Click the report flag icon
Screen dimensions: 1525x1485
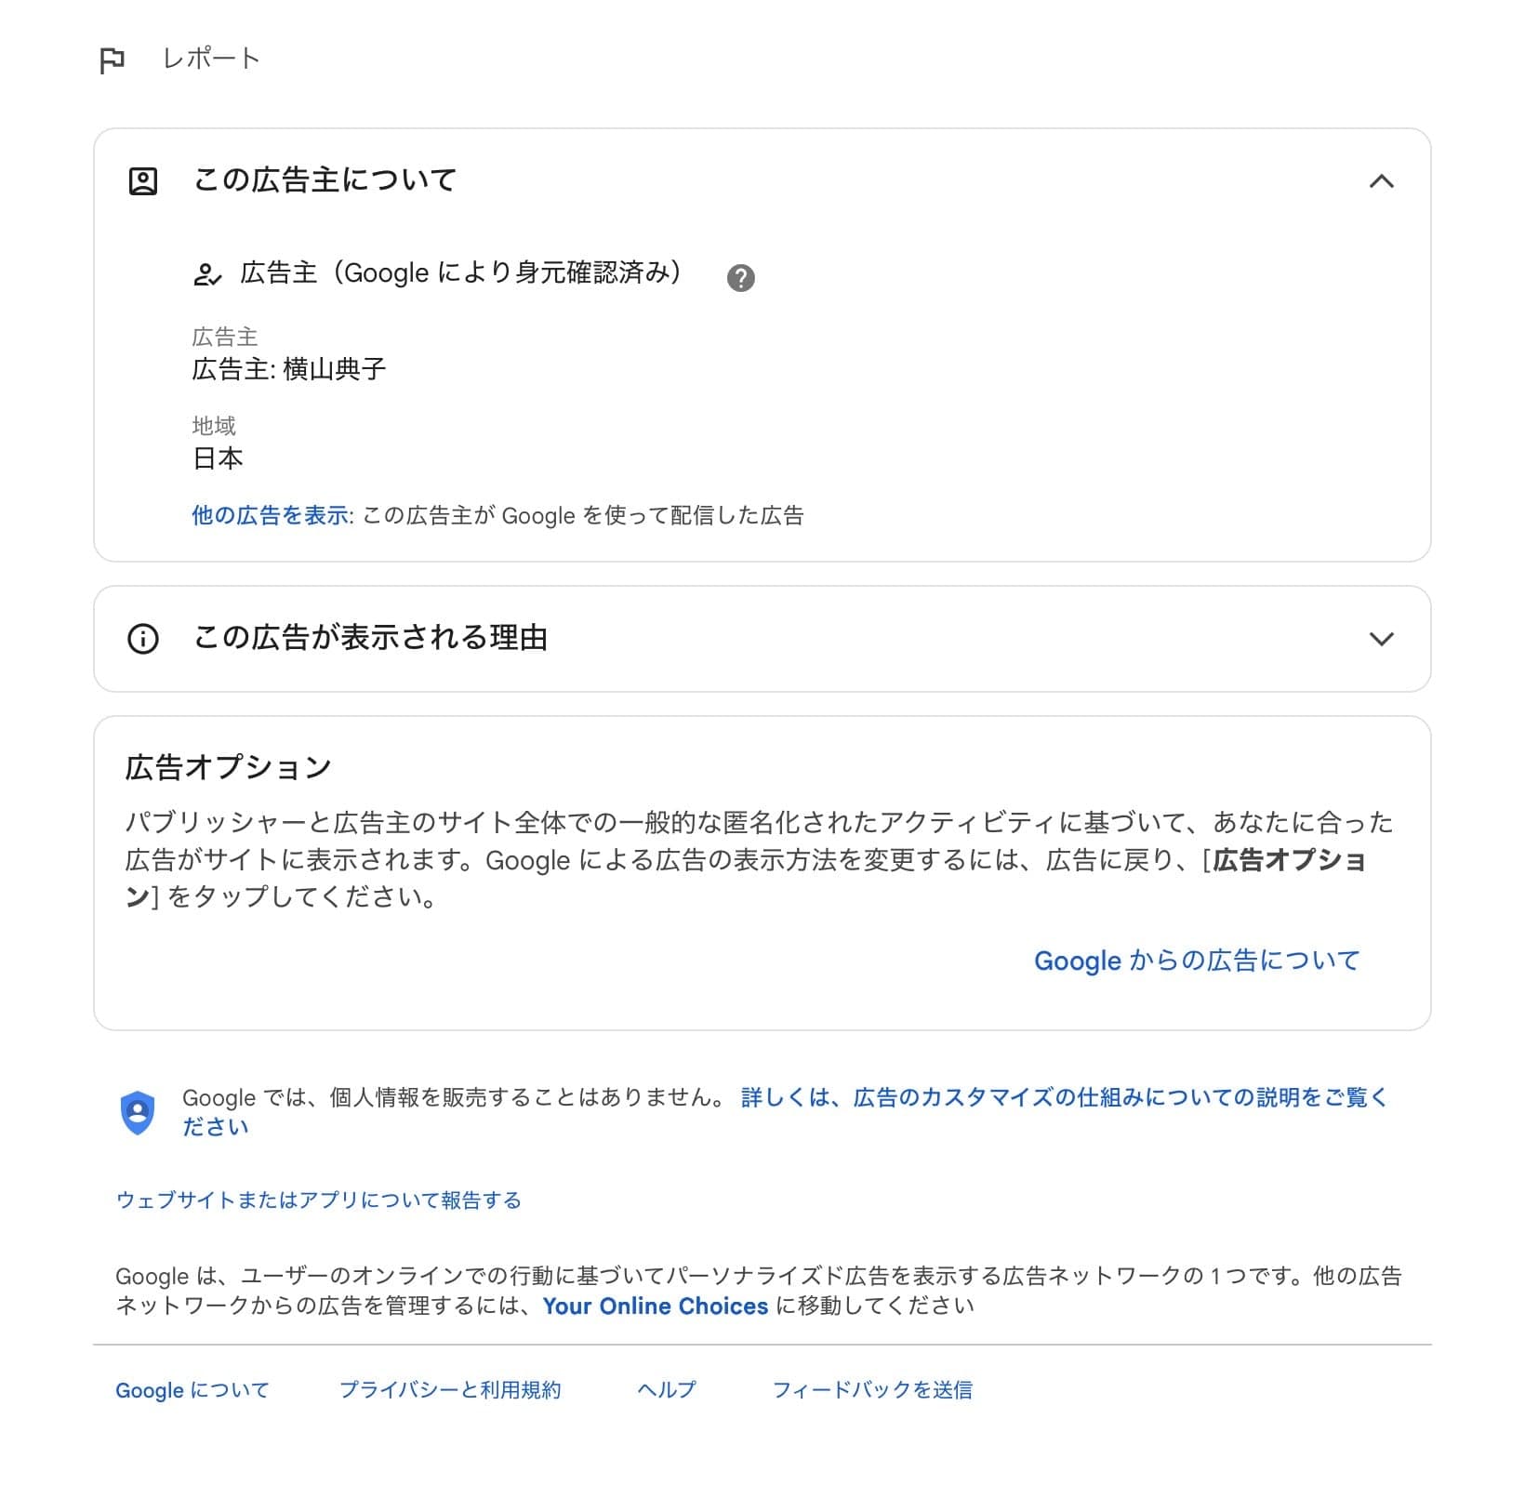[112, 60]
